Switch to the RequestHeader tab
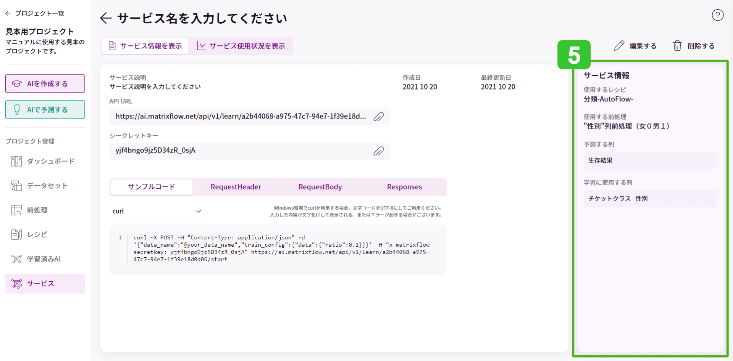Viewport: 733px width, 361px height. click(x=236, y=187)
